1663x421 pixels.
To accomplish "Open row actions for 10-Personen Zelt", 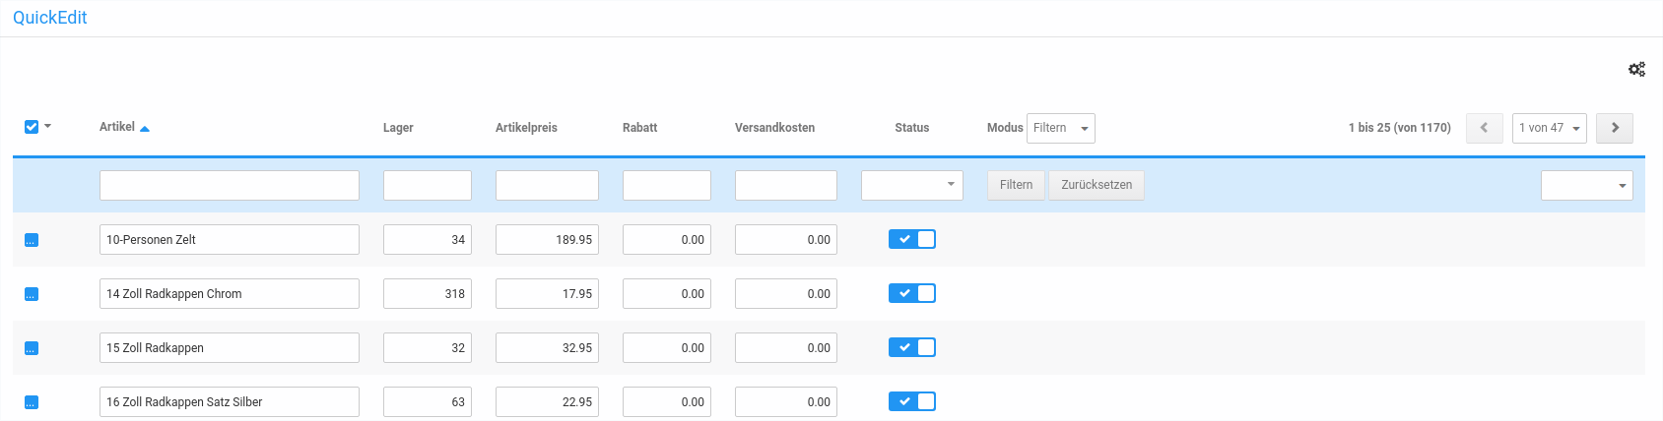I will coord(32,240).
